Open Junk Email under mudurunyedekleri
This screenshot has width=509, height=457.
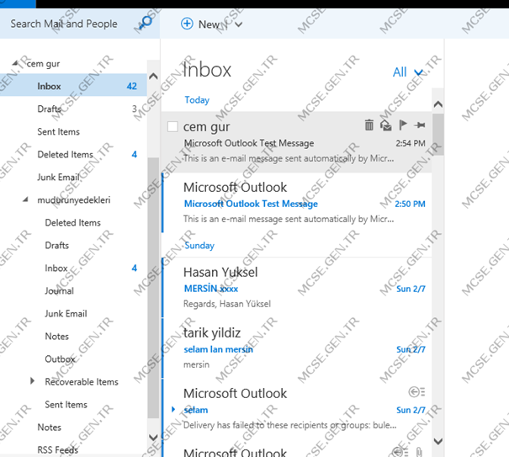coord(73,313)
